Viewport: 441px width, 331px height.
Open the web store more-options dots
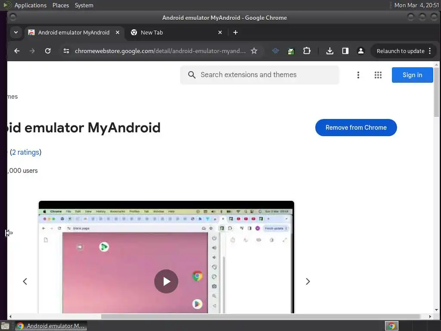358,75
